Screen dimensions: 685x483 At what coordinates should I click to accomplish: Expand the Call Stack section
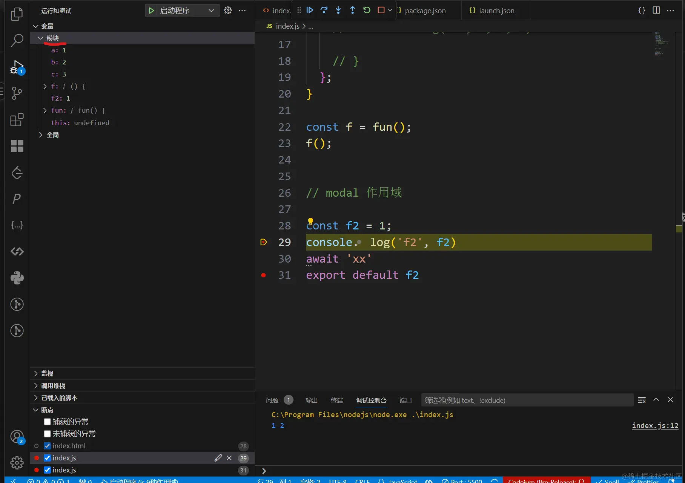tap(142, 386)
